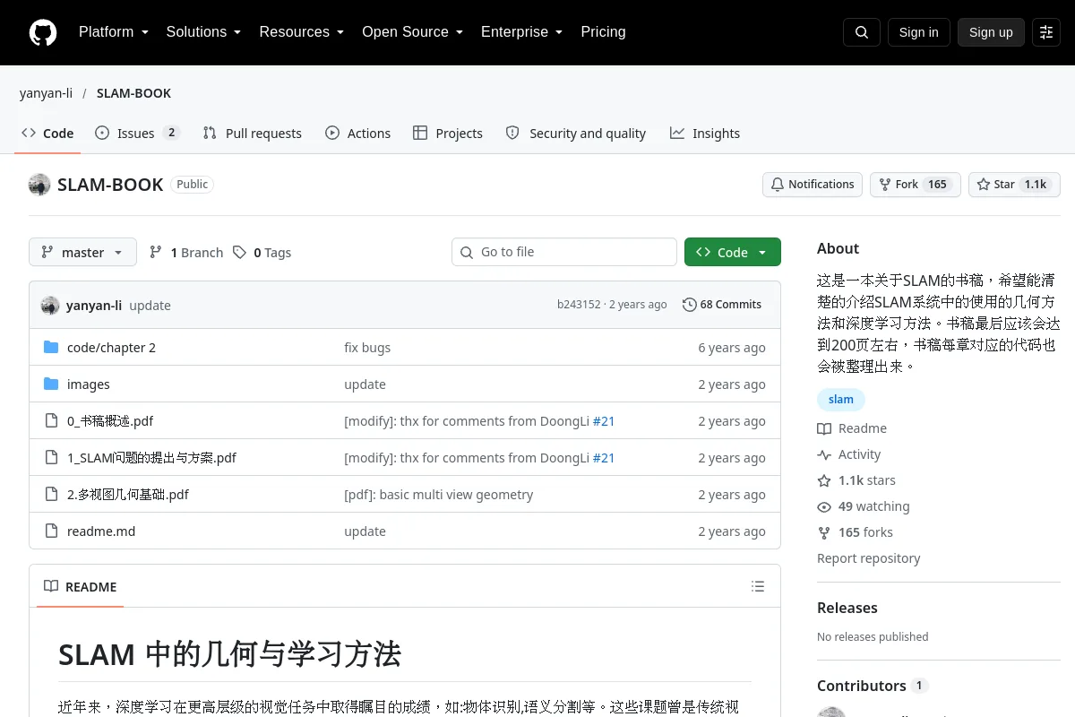
Task: Open '[pdf]: basic multi view geometry' commit message
Action: (439, 494)
